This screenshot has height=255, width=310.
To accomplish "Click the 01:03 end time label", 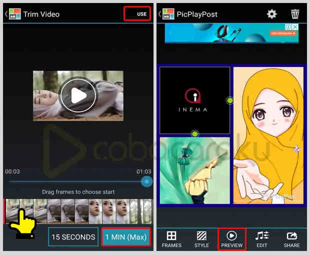I will 143,171.
